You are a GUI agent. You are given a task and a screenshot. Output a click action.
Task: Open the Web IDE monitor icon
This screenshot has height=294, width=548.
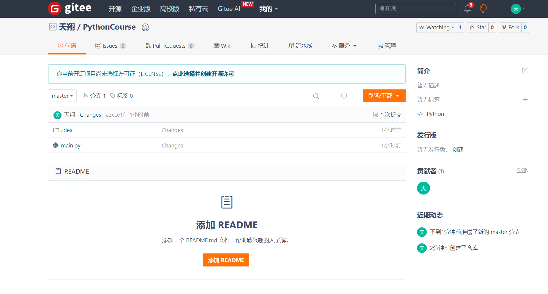(x=344, y=96)
